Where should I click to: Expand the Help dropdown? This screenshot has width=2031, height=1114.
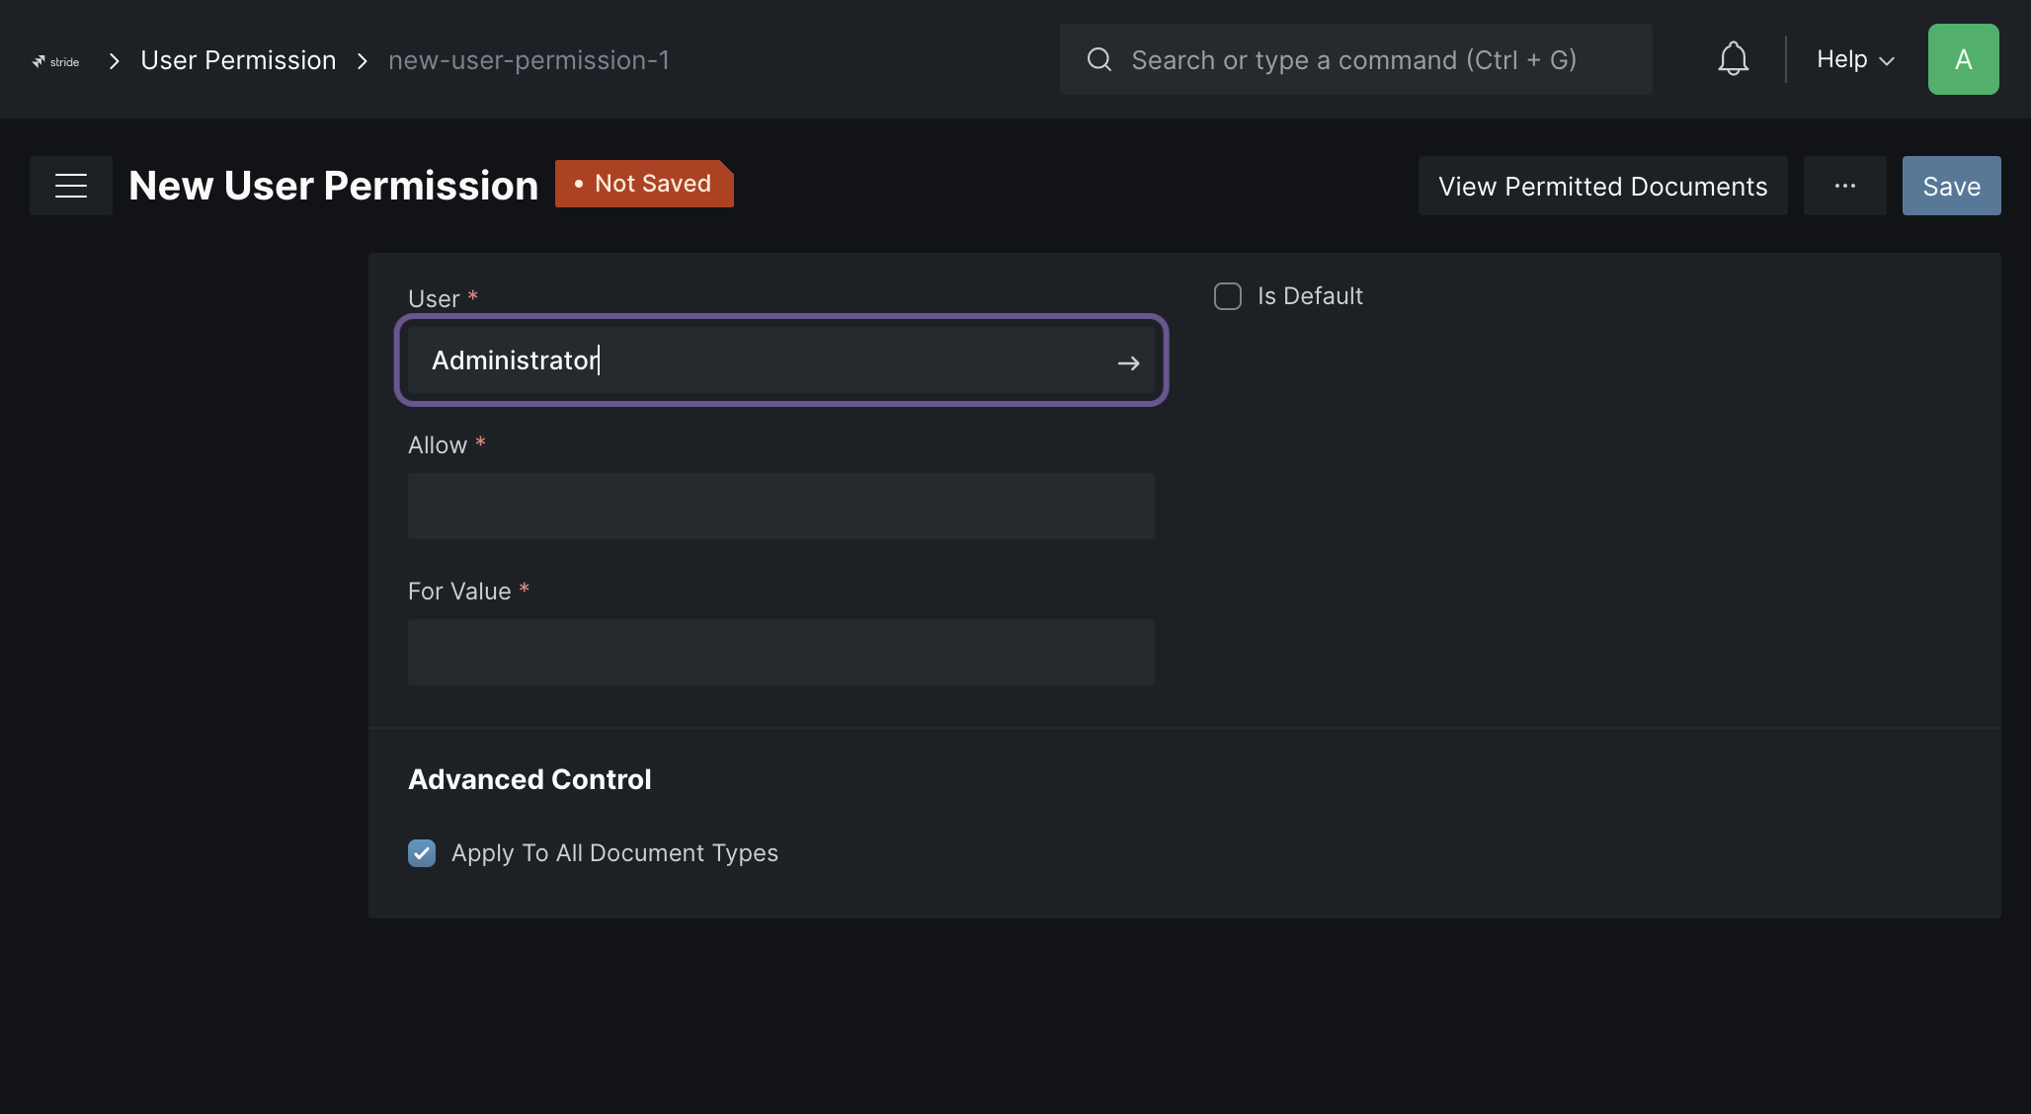pos(1855,59)
